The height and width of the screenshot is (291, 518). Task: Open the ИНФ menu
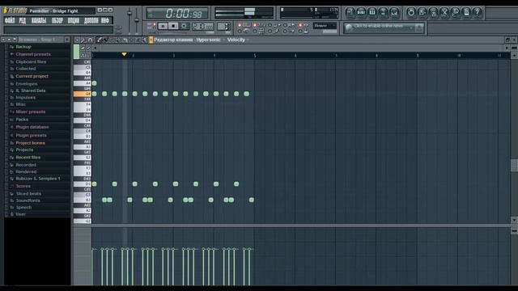point(105,20)
